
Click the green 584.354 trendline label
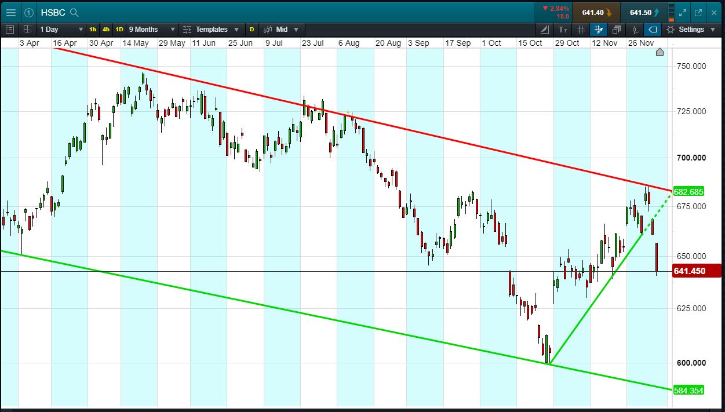[688, 391]
